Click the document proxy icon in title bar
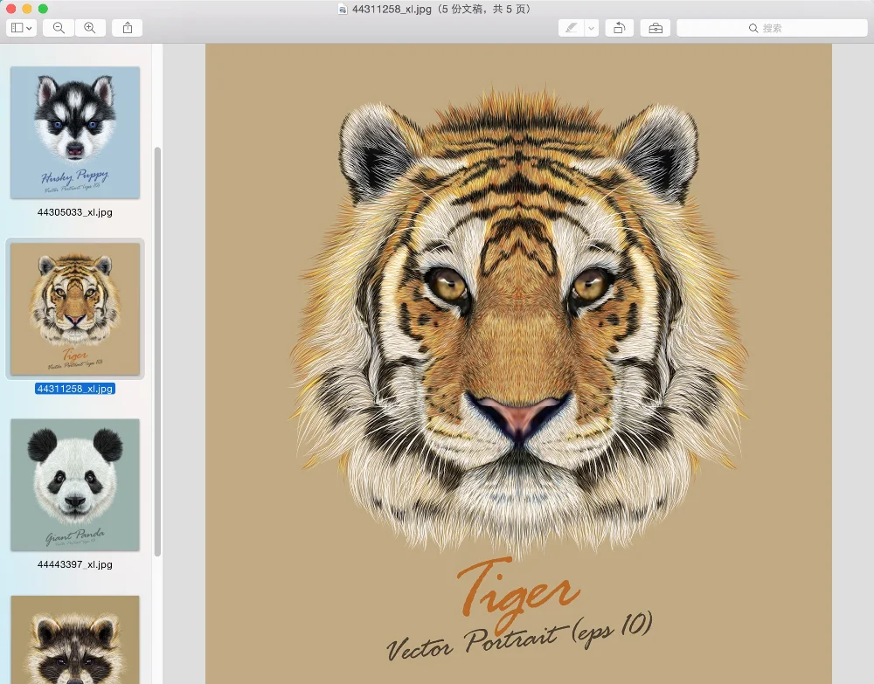This screenshot has height=684, width=874. (343, 10)
